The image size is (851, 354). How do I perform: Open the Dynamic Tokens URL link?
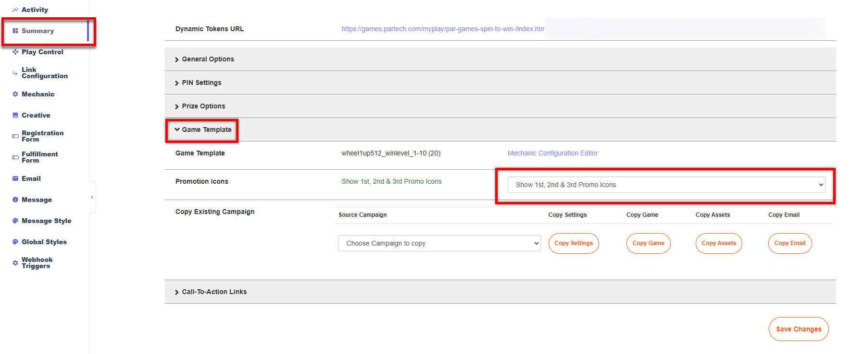pyautogui.click(x=443, y=29)
